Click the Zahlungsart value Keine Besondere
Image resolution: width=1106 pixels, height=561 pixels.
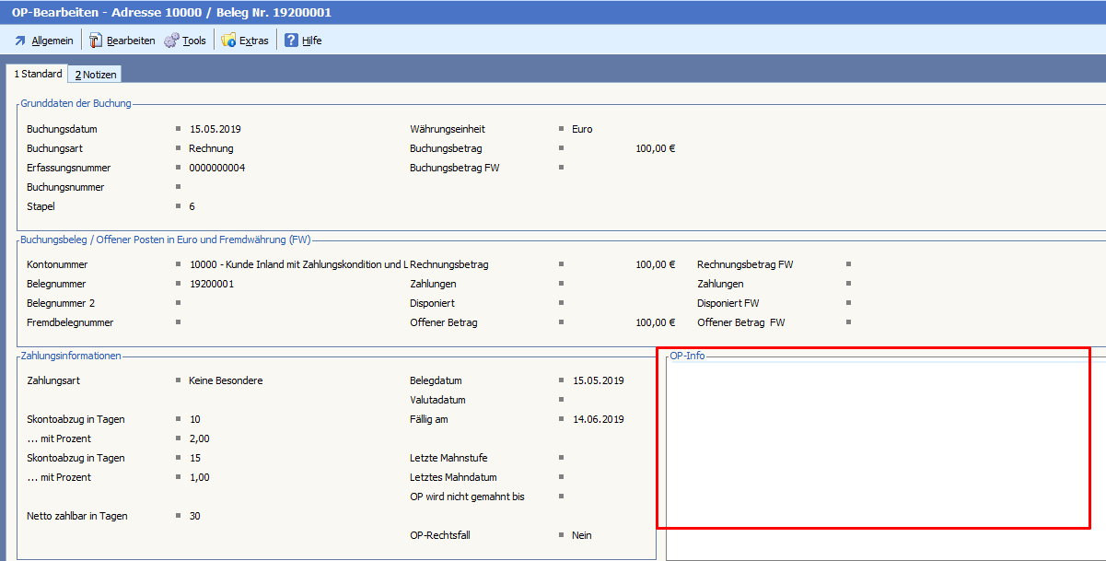(226, 380)
